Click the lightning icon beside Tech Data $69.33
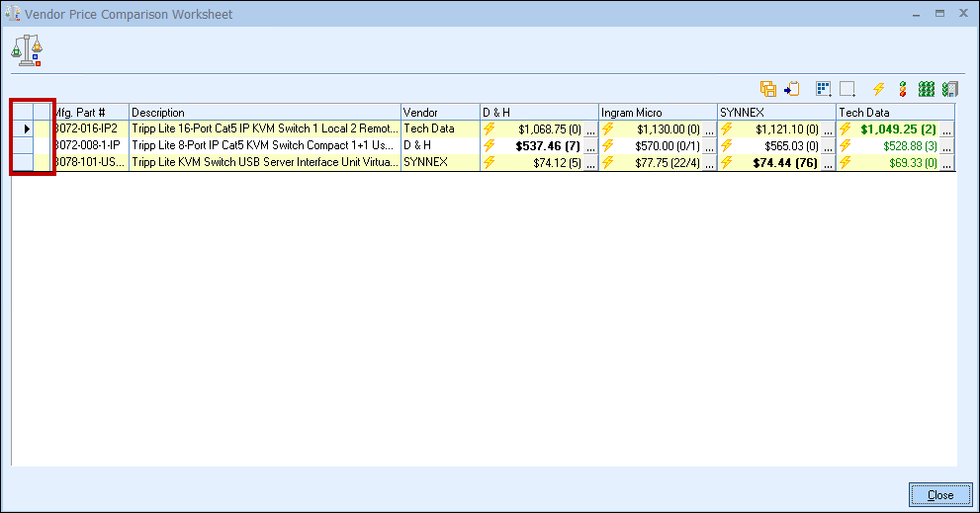This screenshot has width=980, height=513. coord(845,162)
